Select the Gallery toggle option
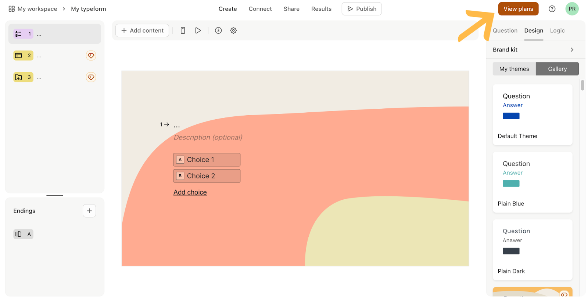 tap(557, 69)
